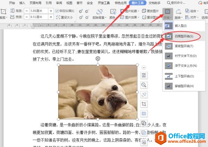
Task: Click the search magnifier icon 查找命令
Action: point(169,3)
